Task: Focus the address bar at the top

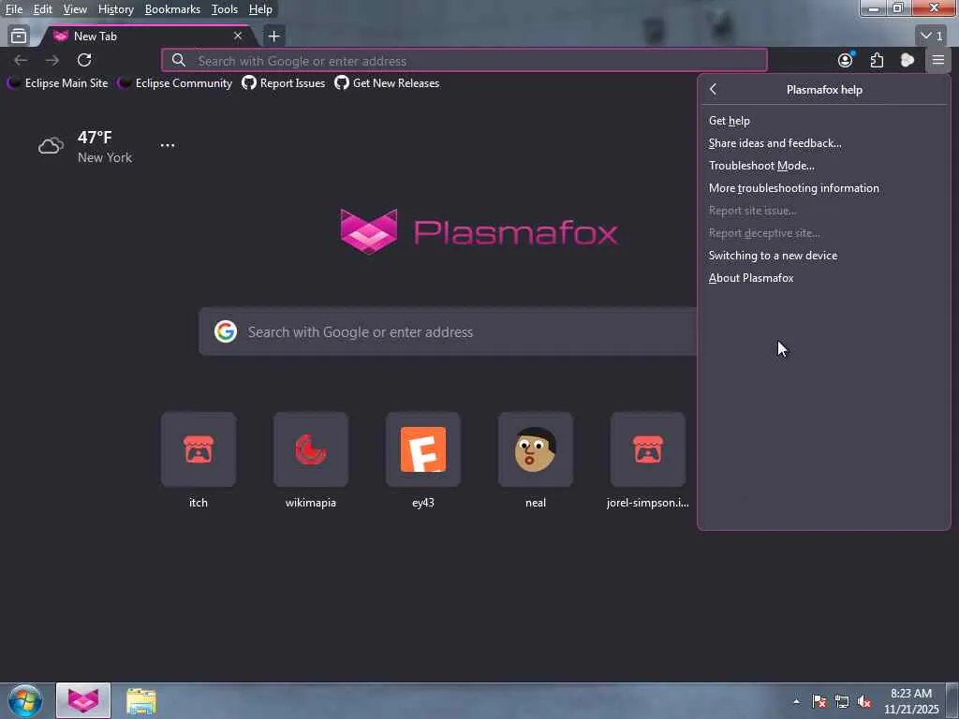Action: [465, 61]
